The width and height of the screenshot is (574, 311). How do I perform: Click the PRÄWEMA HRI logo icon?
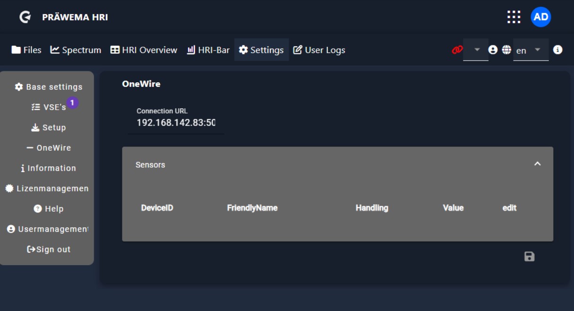click(25, 17)
